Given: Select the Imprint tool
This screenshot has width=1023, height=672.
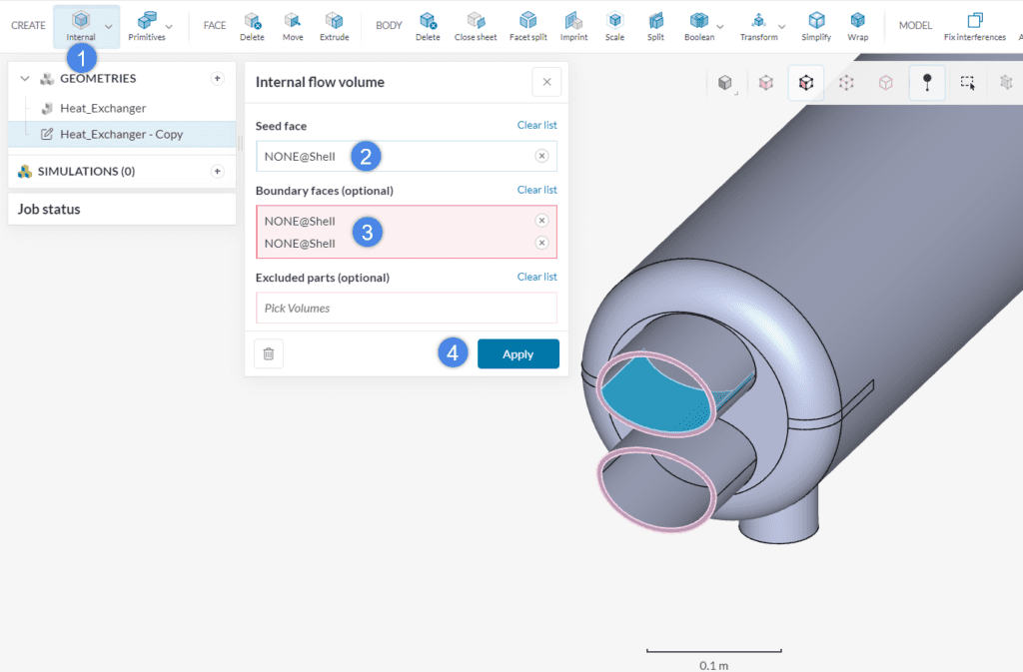Looking at the screenshot, I should pos(573,25).
